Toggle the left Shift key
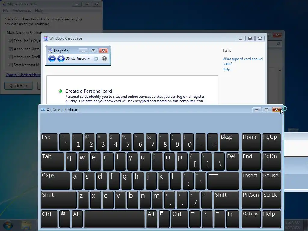Viewport: 308px width, 231px height. pyautogui.click(x=59, y=200)
